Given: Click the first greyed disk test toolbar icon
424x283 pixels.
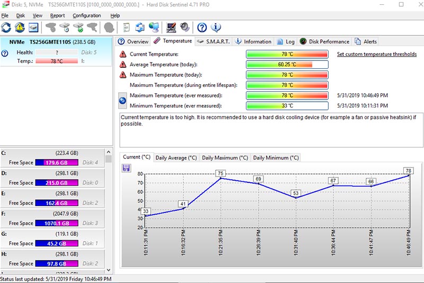Looking at the screenshot, I should pyautogui.click(x=50, y=28).
